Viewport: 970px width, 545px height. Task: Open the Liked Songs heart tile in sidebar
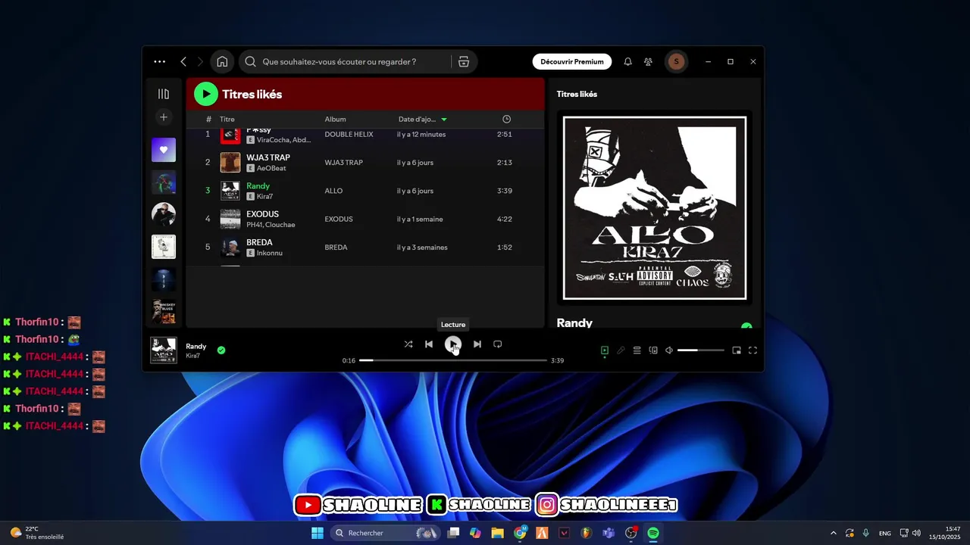164,150
